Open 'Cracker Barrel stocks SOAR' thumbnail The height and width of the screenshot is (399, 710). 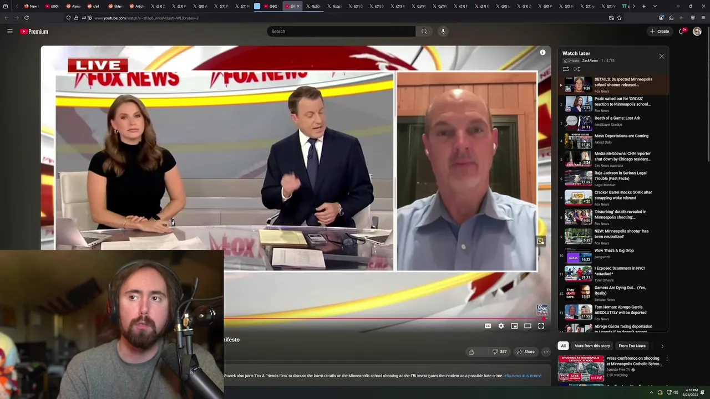tap(579, 198)
